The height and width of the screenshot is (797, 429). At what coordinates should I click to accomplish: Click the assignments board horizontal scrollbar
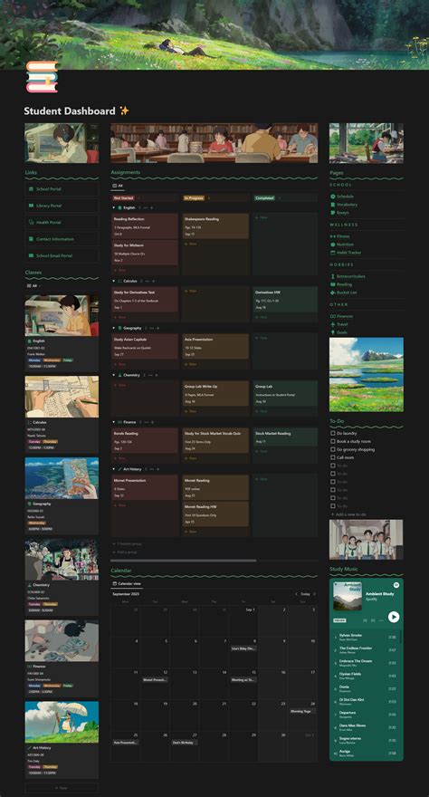pyautogui.click(x=184, y=561)
